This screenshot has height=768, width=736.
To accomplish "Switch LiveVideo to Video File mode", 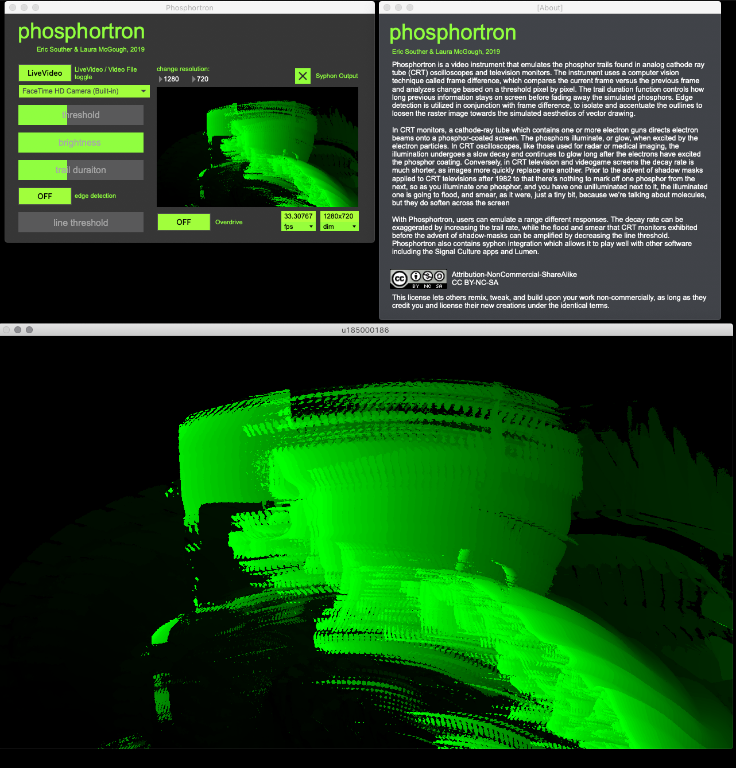I will 44,73.
